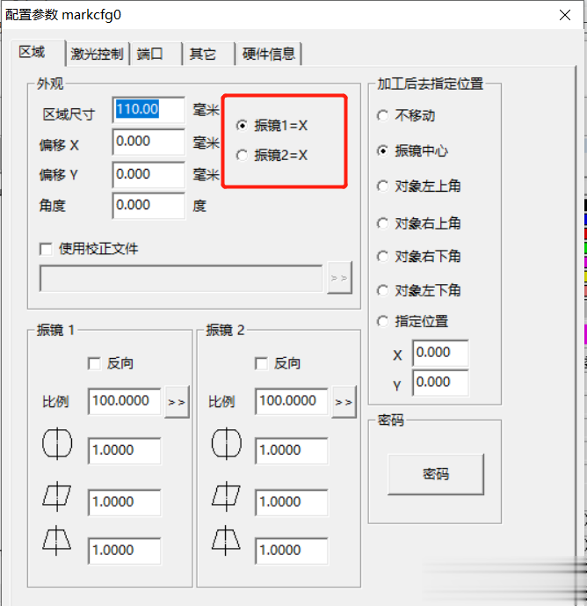
Task: Click the specified position Y field
Action: tap(440, 383)
